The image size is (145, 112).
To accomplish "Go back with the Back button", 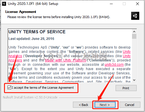I will pos(83,105).
